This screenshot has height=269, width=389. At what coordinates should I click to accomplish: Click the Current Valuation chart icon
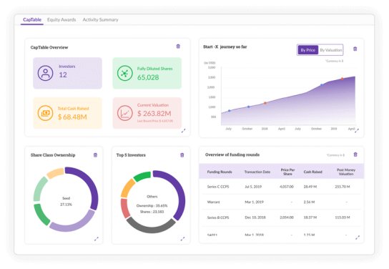[125, 113]
